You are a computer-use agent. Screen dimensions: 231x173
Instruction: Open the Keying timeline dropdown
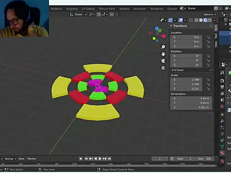click(10, 159)
